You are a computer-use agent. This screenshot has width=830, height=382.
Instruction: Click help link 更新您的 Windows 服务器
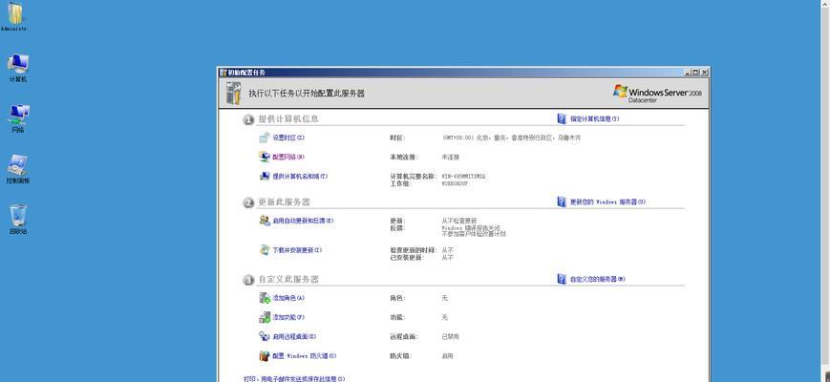607,202
